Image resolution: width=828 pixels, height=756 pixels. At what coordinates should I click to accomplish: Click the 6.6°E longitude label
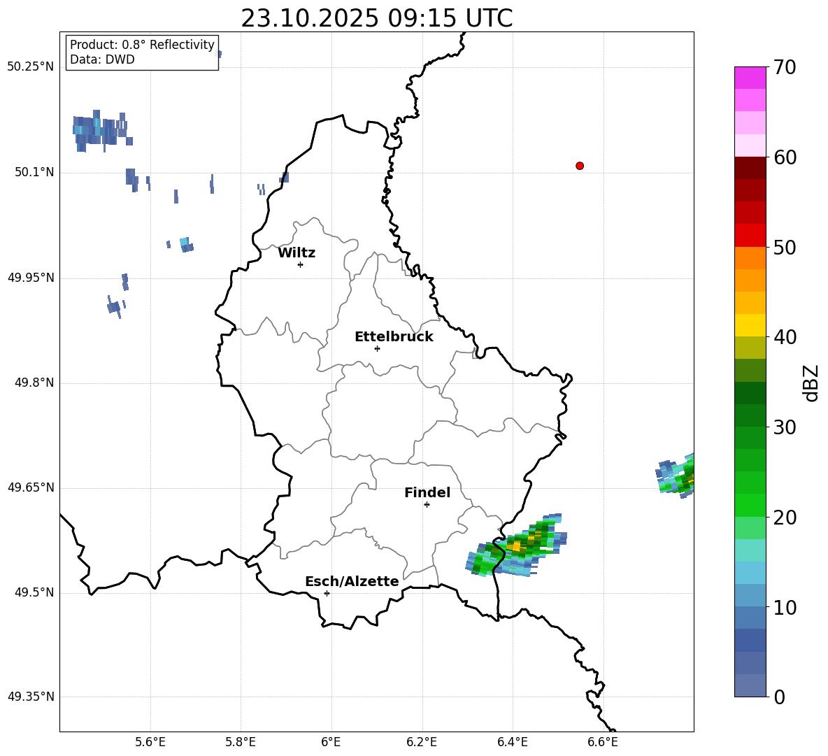click(x=603, y=742)
